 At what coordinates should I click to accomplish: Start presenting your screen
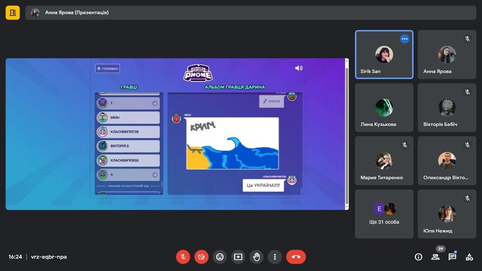[x=238, y=257]
